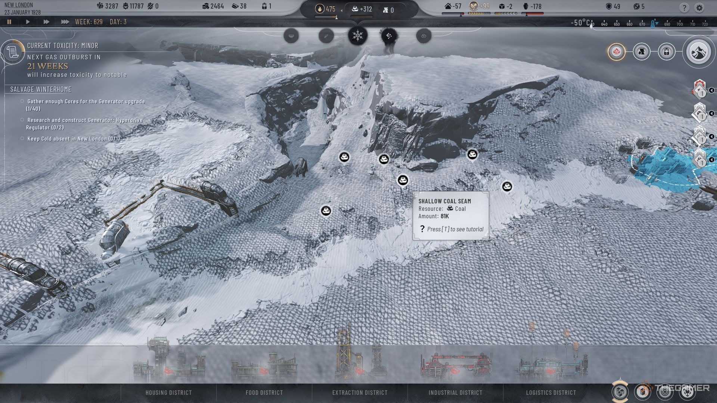This screenshot has width=717, height=403.
Task: Open the goods deficit indicator showing -178
Action: [x=532, y=6]
